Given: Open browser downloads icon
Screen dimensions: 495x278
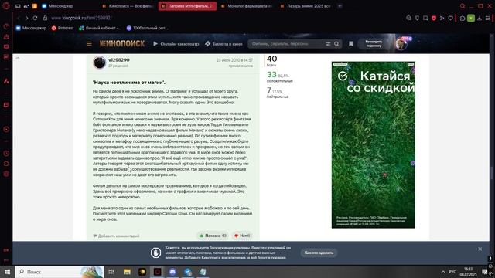Looking at the screenshot, I should coord(480,18).
